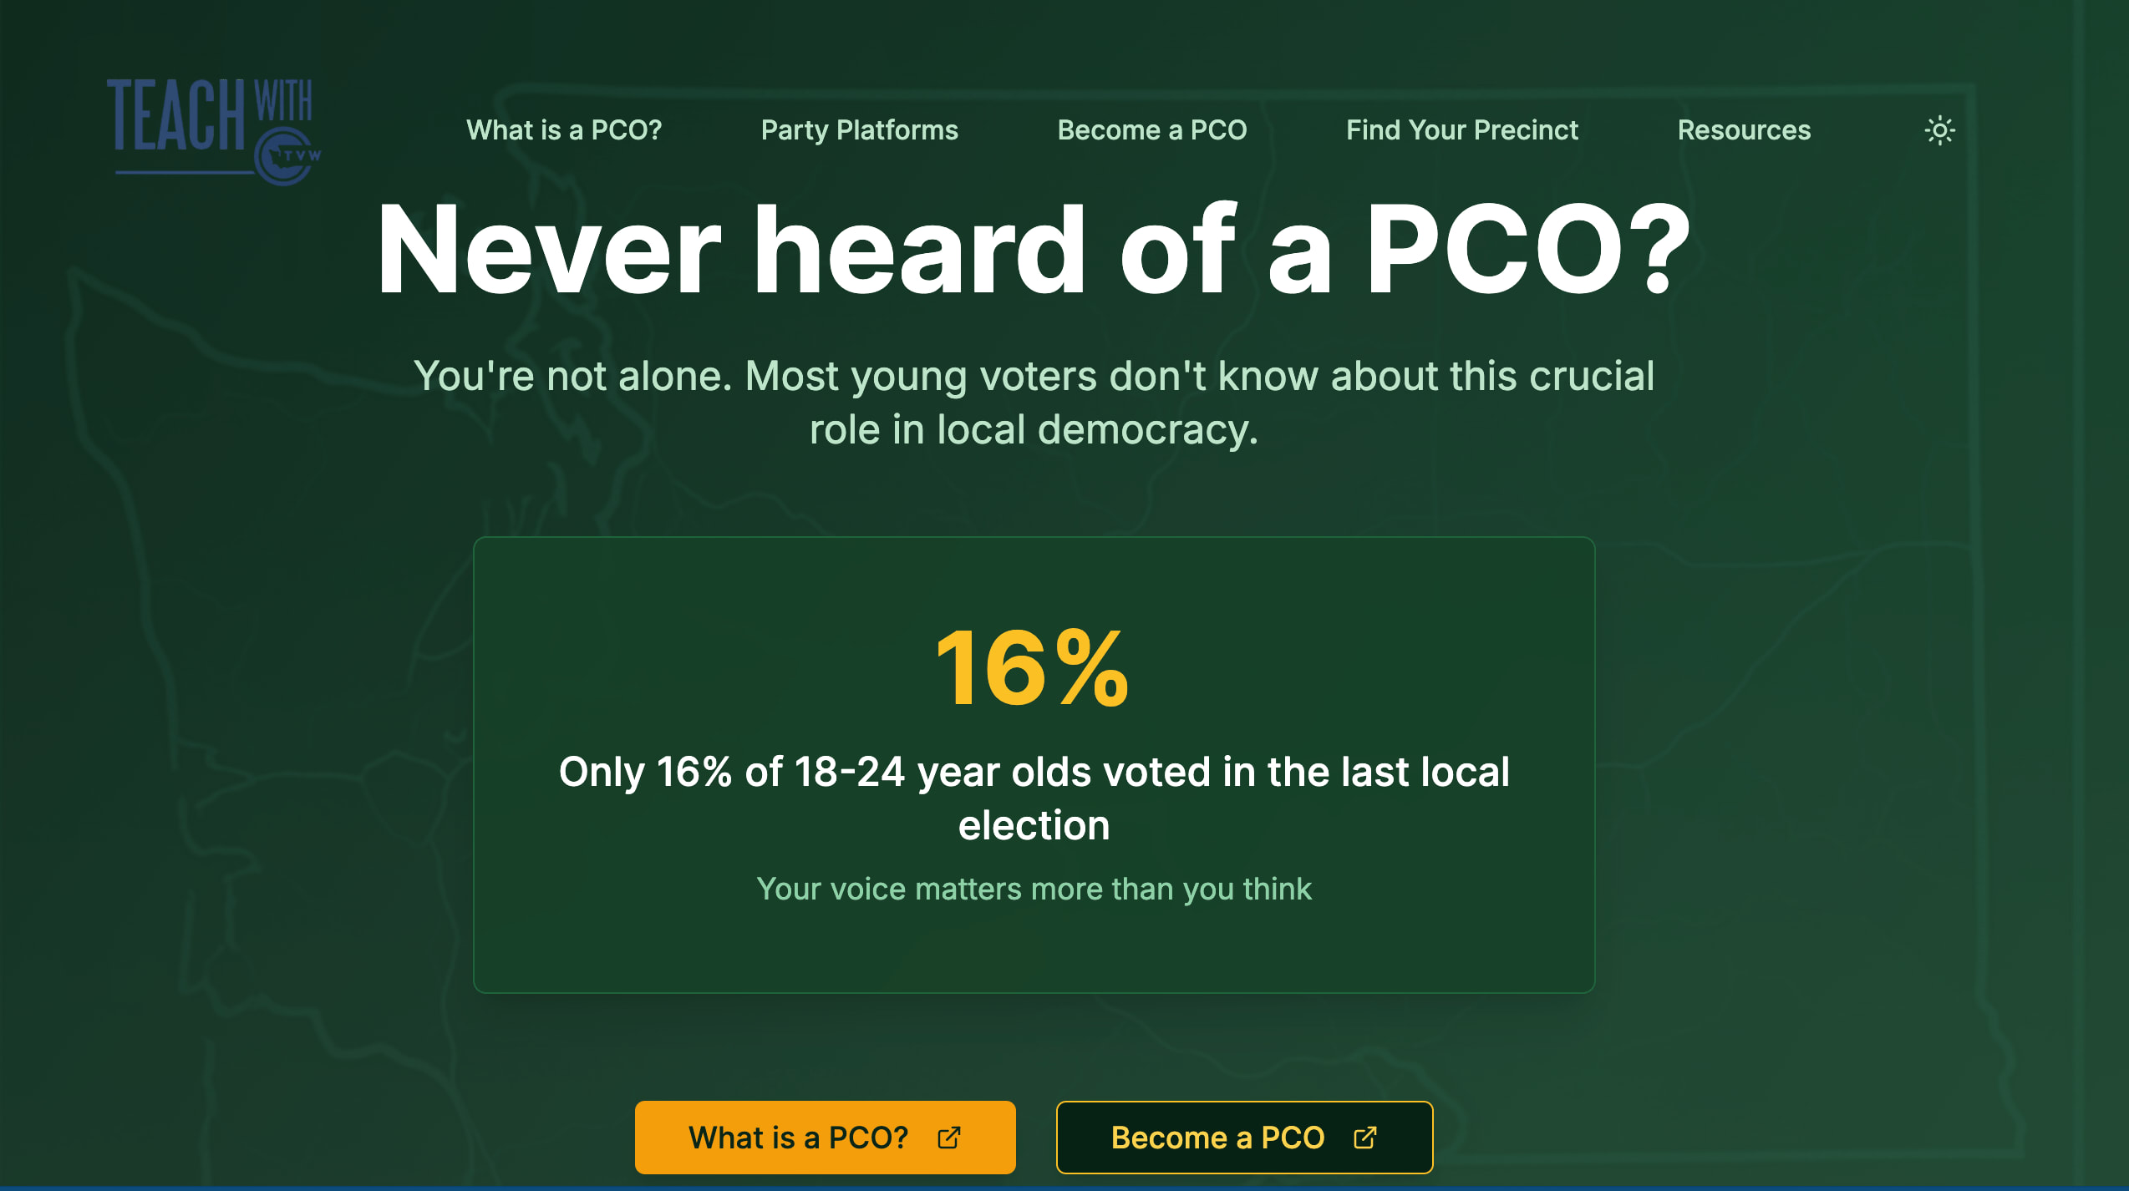Viewport: 2129px width, 1191px height.
Task: Click "role in local democracy." subtitle line
Action: coord(1034,430)
